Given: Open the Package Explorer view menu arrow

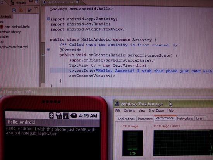Looking at the screenshot, I should pos(36,8).
